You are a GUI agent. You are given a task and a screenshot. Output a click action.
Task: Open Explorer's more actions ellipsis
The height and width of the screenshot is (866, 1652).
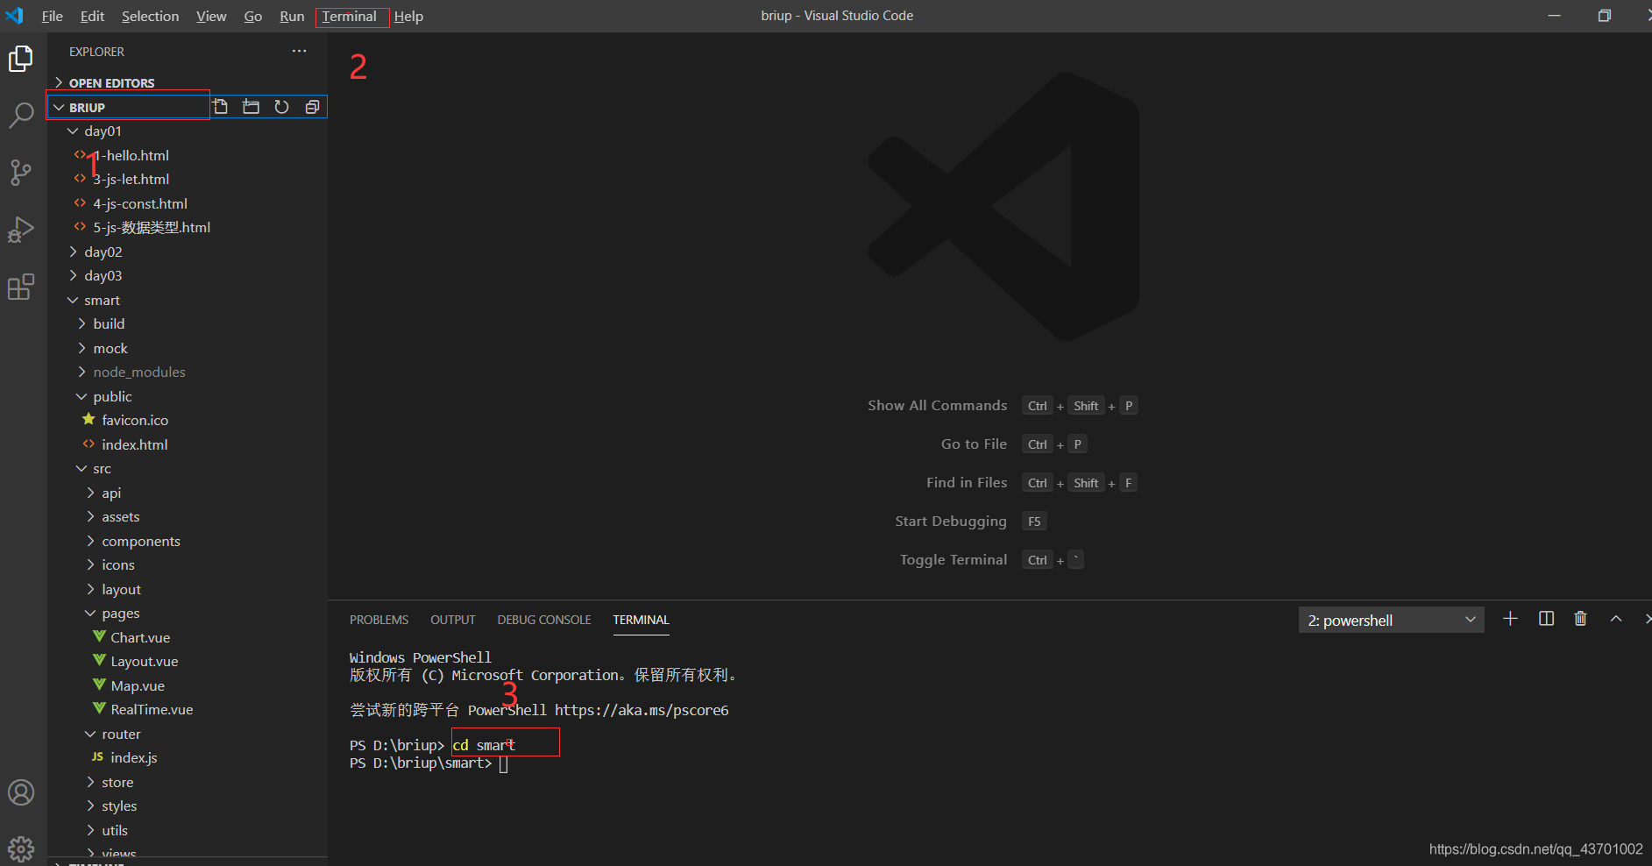300,51
